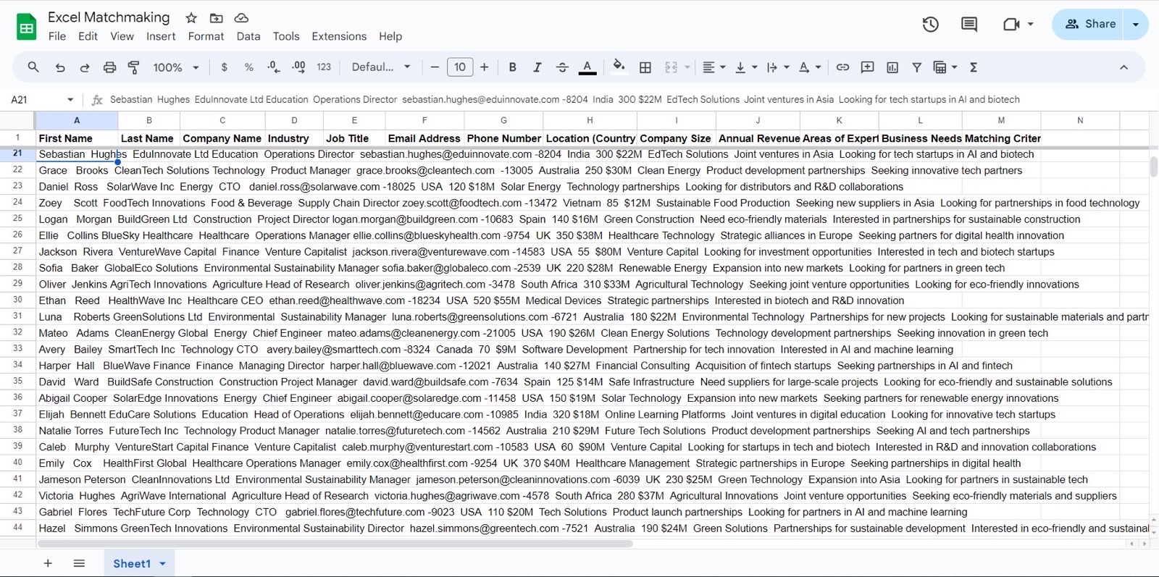Select the Job Title header cell
This screenshot has width=1159, height=577.
pos(354,138)
